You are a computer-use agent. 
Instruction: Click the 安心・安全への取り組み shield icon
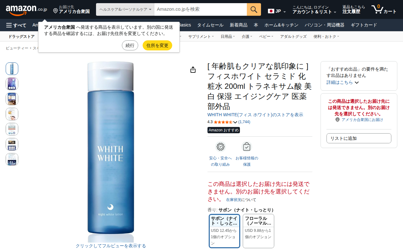pos(220,147)
